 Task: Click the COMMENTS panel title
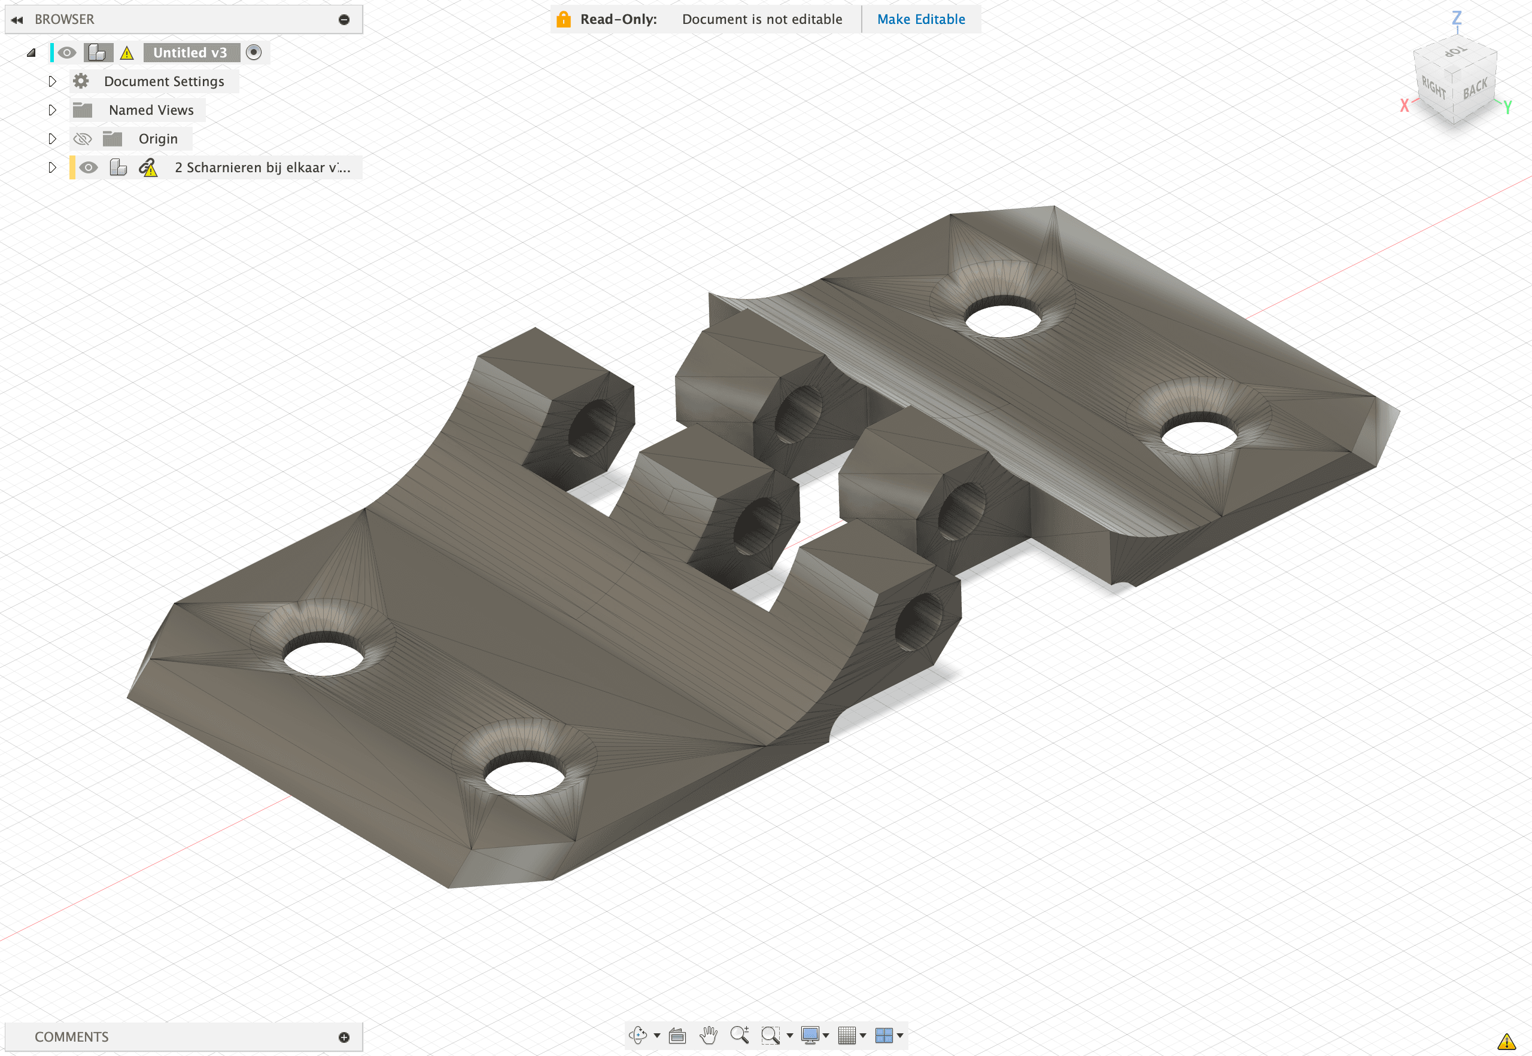71,1037
